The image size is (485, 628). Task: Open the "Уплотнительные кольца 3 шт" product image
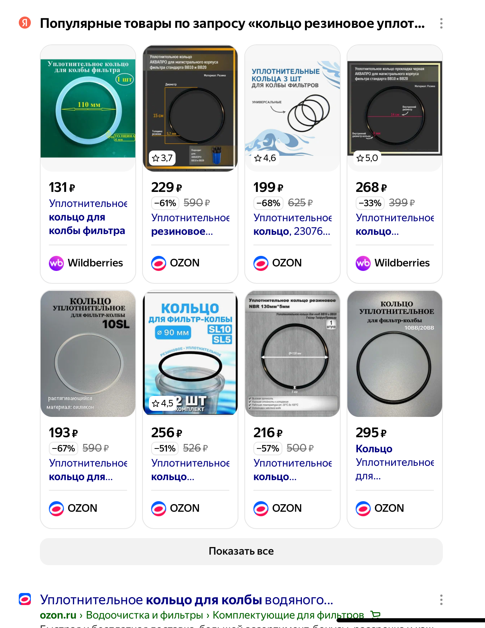(293, 108)
